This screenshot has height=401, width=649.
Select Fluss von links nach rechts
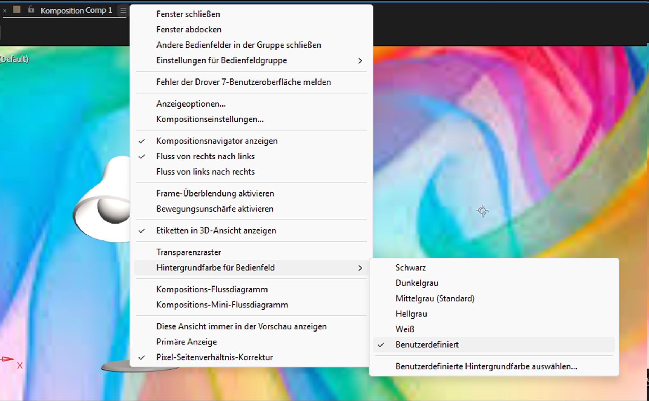pos(205,172)
